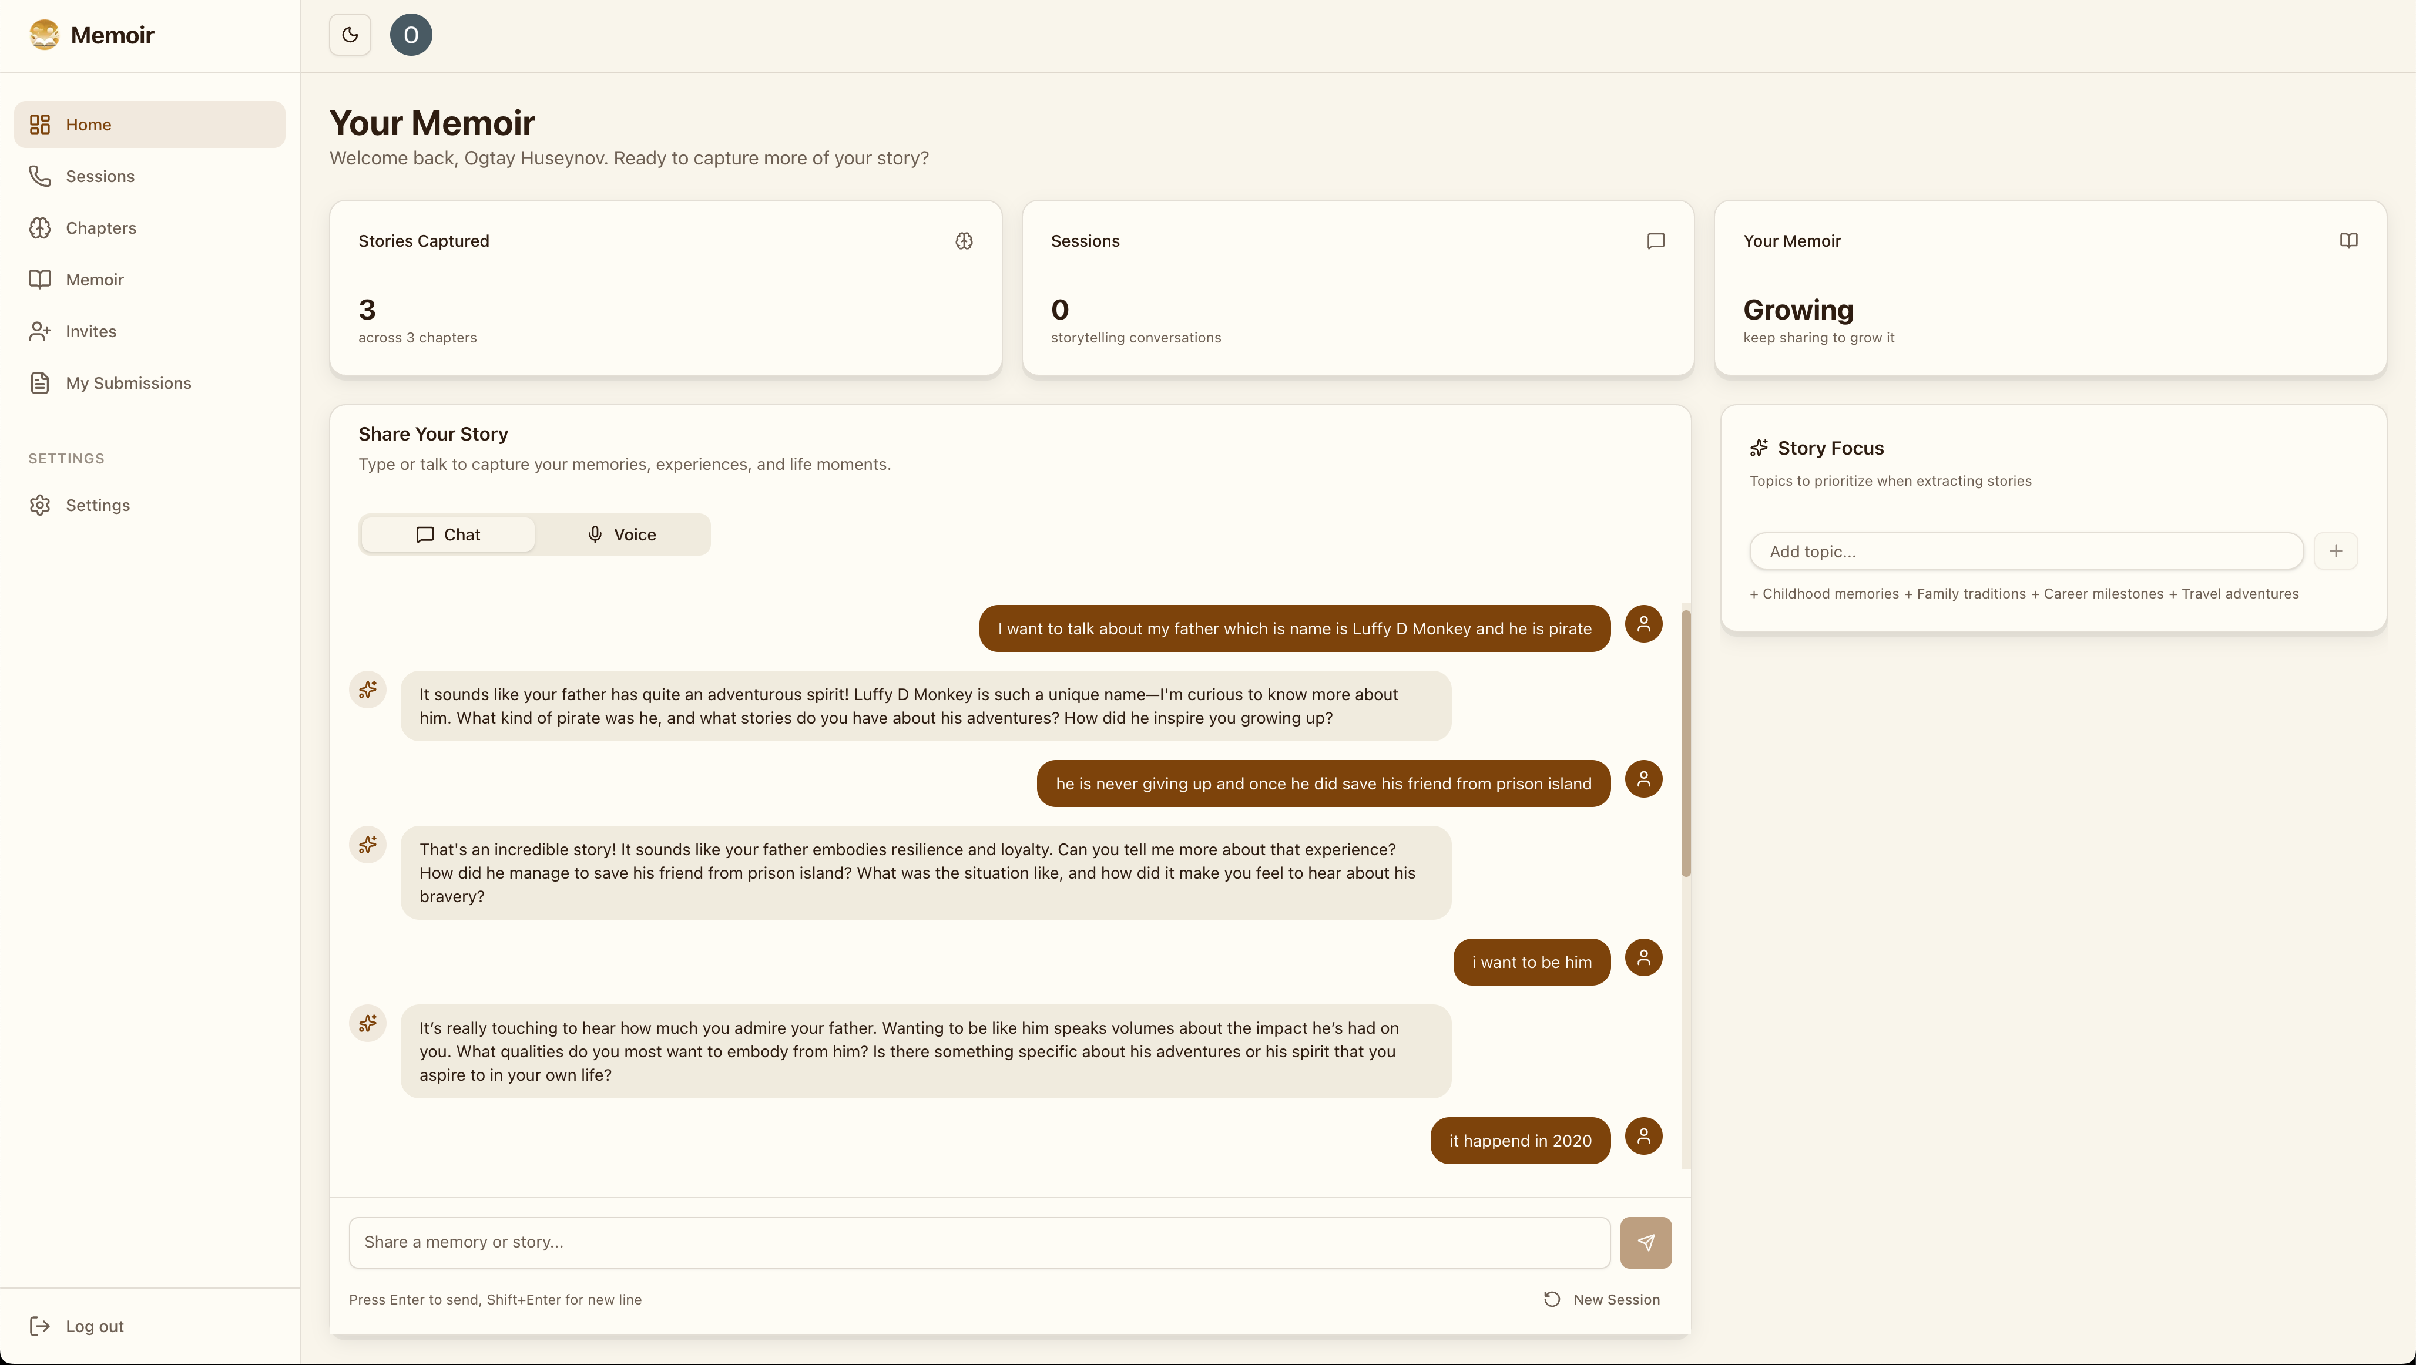This screenshot has height=1365, width=2416.
Task: Click brain icon on Stories Captured card
Action: tap(963, 241)
